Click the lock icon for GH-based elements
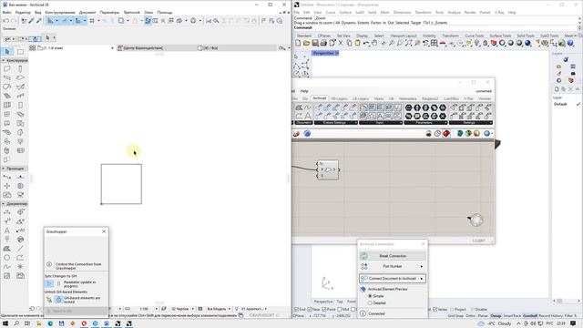Screen dimensions: 583x328 [x=58, y=300]
